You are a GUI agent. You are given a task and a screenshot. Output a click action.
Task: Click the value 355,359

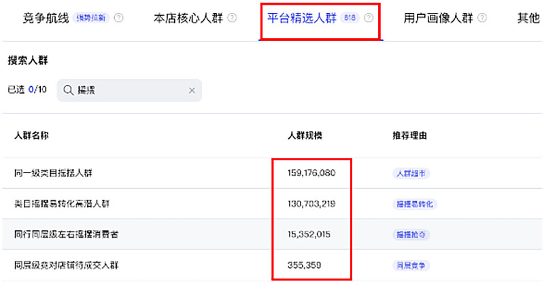click(x=304, y=265)
